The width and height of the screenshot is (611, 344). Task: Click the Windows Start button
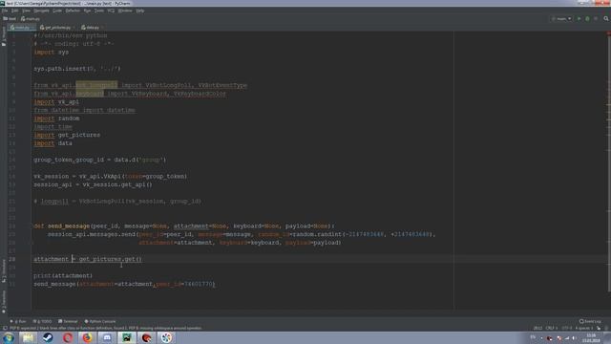9,337
